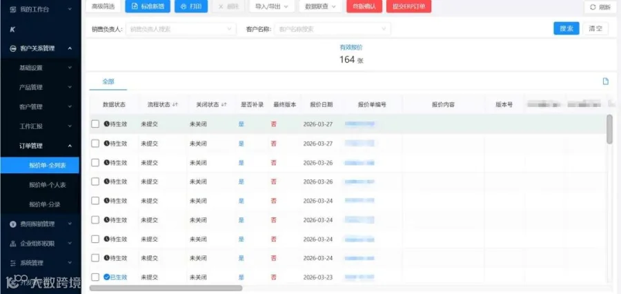Viewport: 621px width, 294px height.
Task: Expand 我的工作台 using its chevron
Action: pos(70,9)
